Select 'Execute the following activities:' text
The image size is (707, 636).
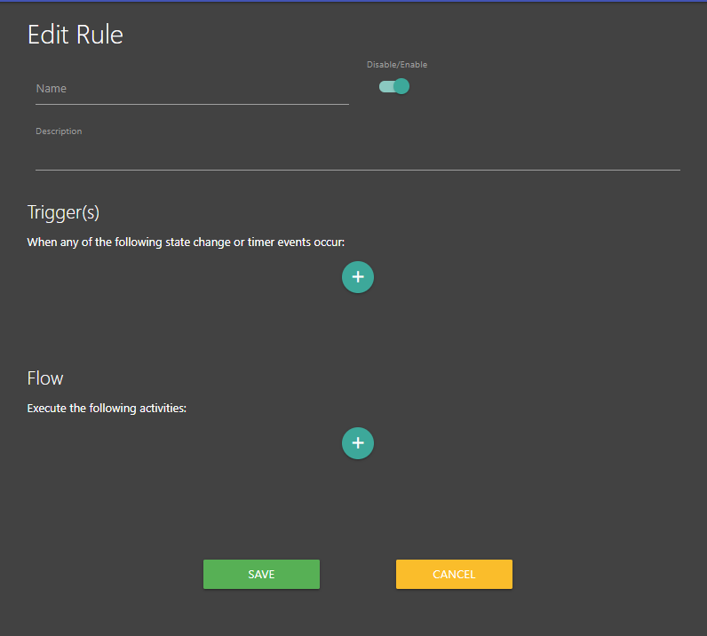(107, 409)
